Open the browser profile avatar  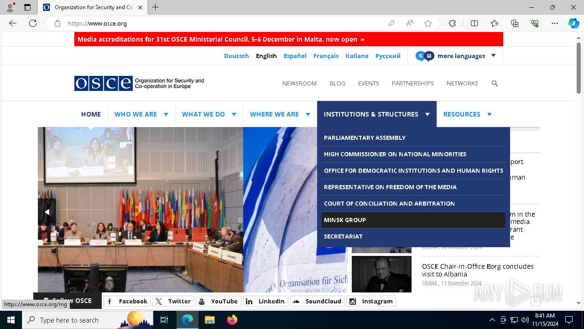[10, 7]
